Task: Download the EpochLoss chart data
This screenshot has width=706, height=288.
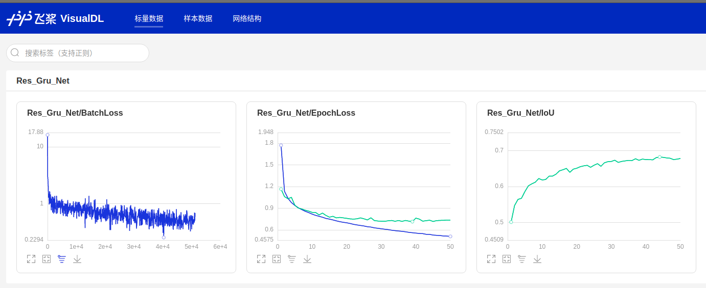Action: click(x=307, y=259)
